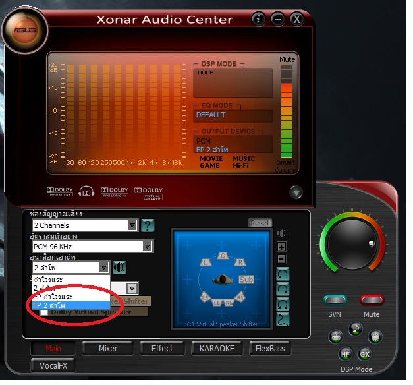Click the MOVIE indicator text
Image resolution: width=413 pixels, height=385 pixels.
pos(211,158)
